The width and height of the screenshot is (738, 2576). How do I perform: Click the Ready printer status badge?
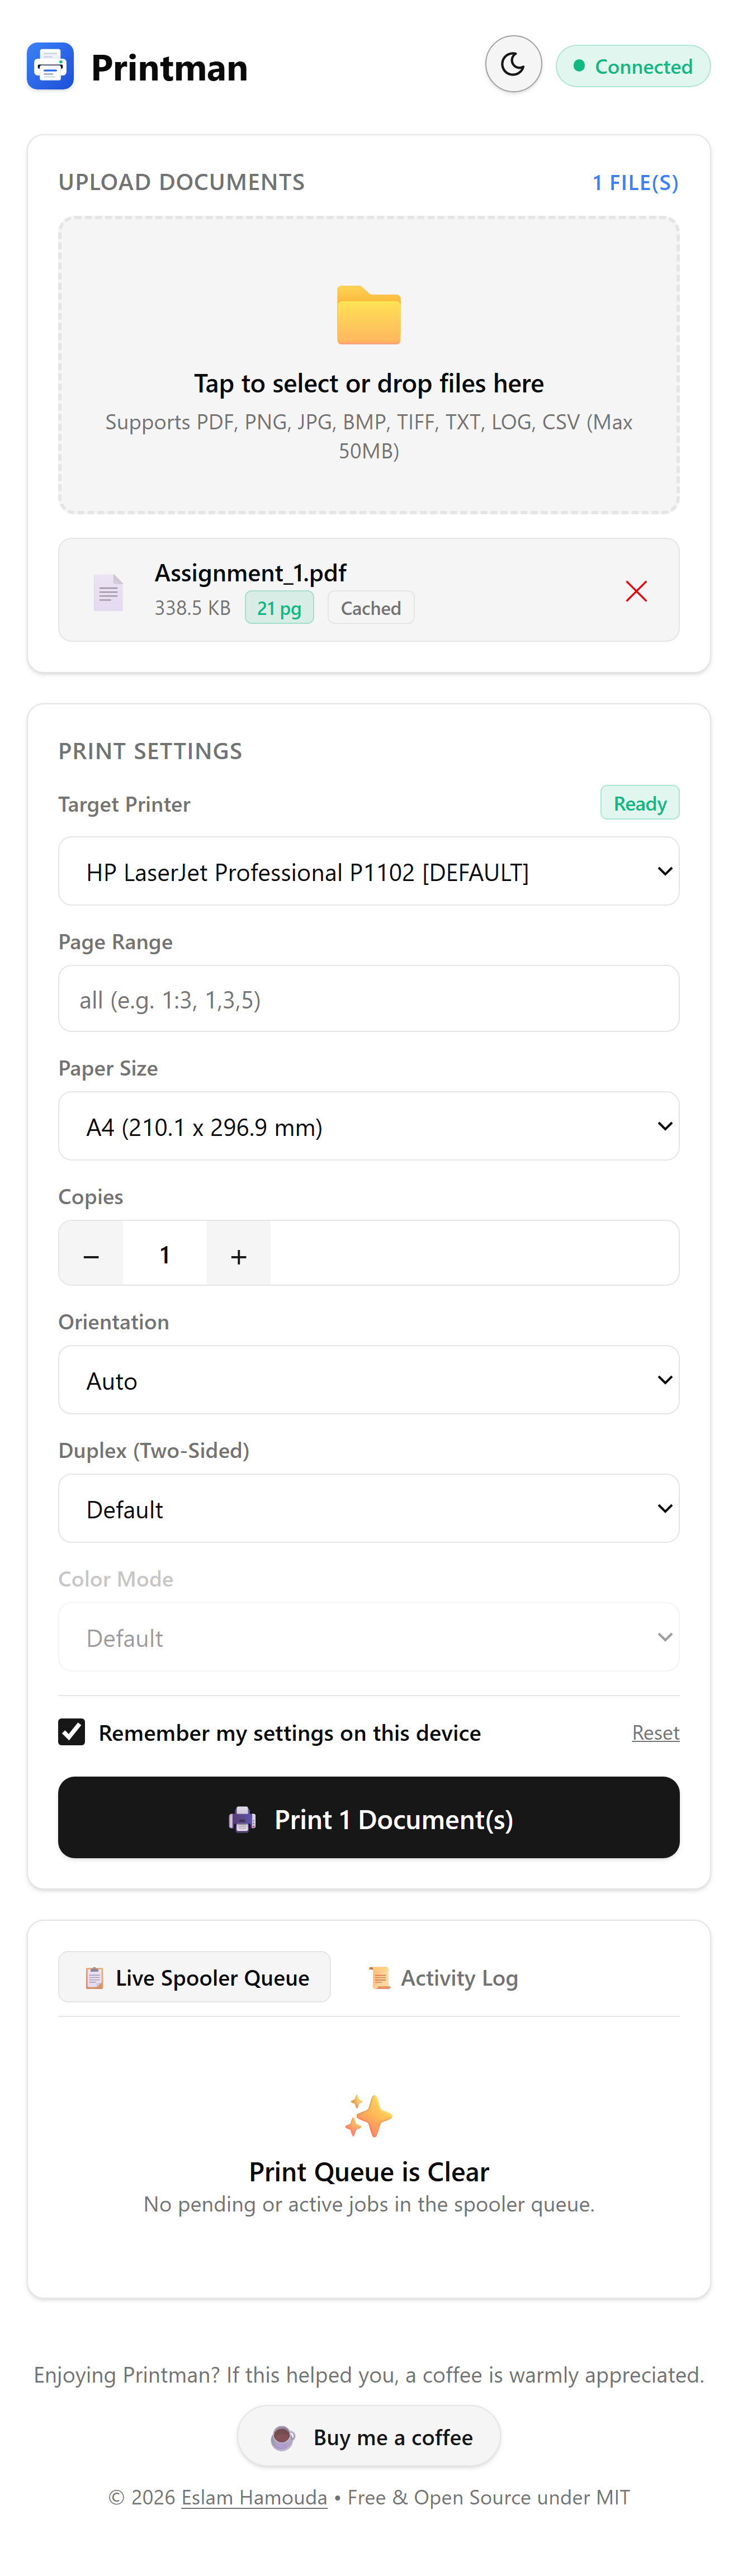coord(640,803)
